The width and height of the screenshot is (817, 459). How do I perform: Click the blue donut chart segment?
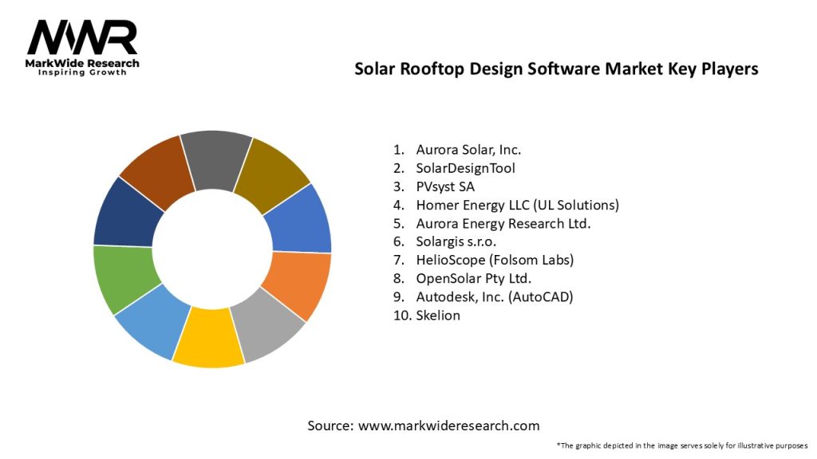click(301, 219)
